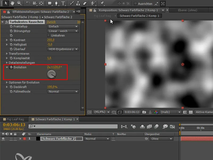Image resolution: width=213 pixels, height=160 pixels.
Task: Enable draft 3D cube icon
Action: [x=133, y=126]
